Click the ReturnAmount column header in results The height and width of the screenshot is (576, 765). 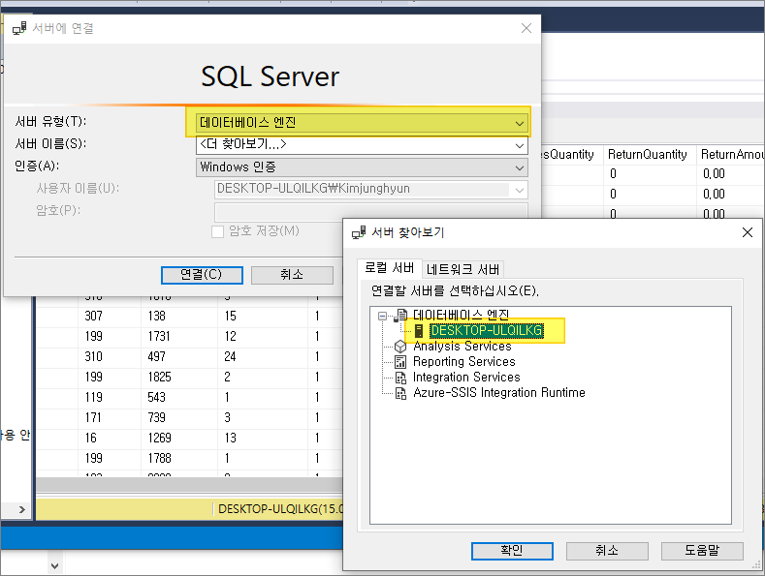click(x=730, y=155)
